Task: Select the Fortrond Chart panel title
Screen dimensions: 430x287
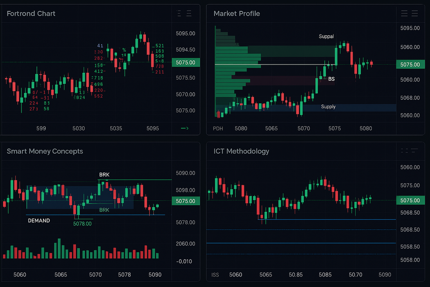Action: click(31, 13)
